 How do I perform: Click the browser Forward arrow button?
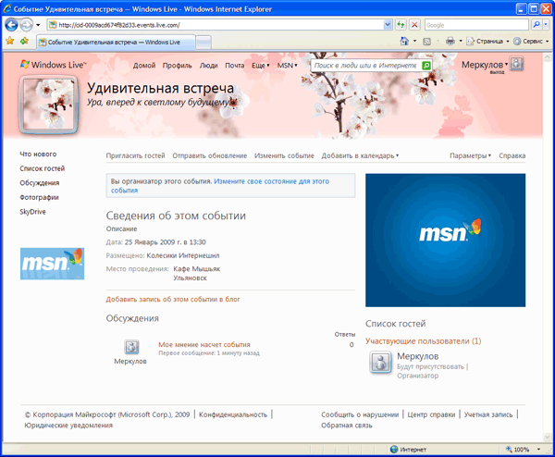coord(26,25)
